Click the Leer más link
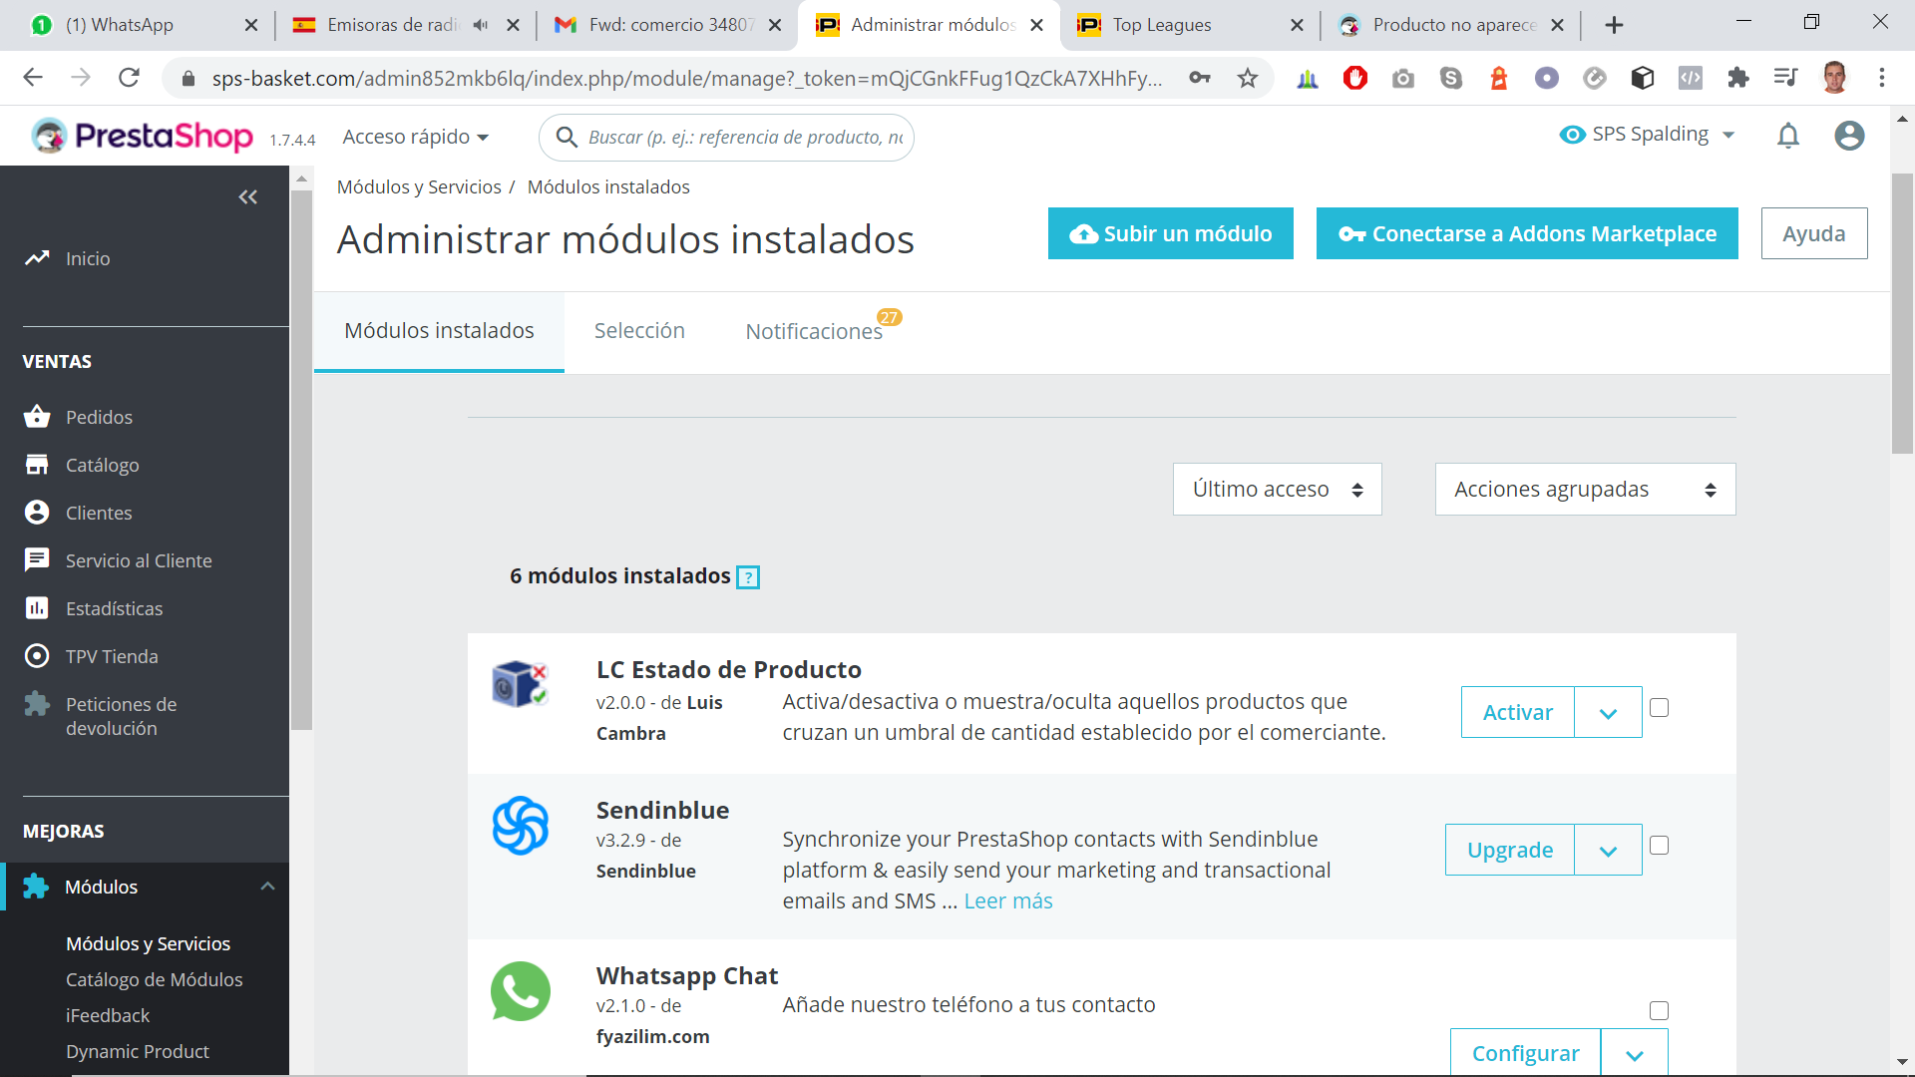 [x=1007, y=901]
